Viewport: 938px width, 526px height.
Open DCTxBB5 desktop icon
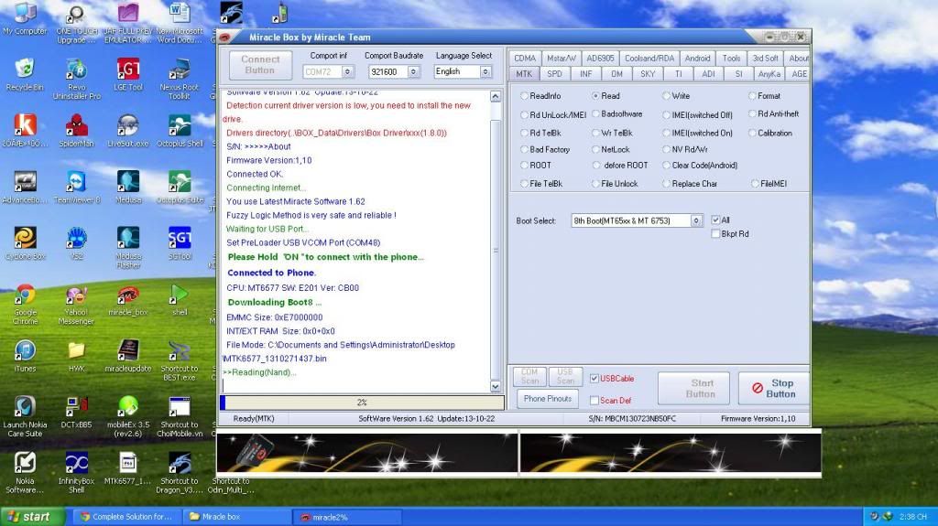(x=76, y=412)
